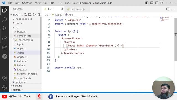The image size is (177, 100).
Task: Click the editor vertical scrollbar
Action: [x=176, y=40]
